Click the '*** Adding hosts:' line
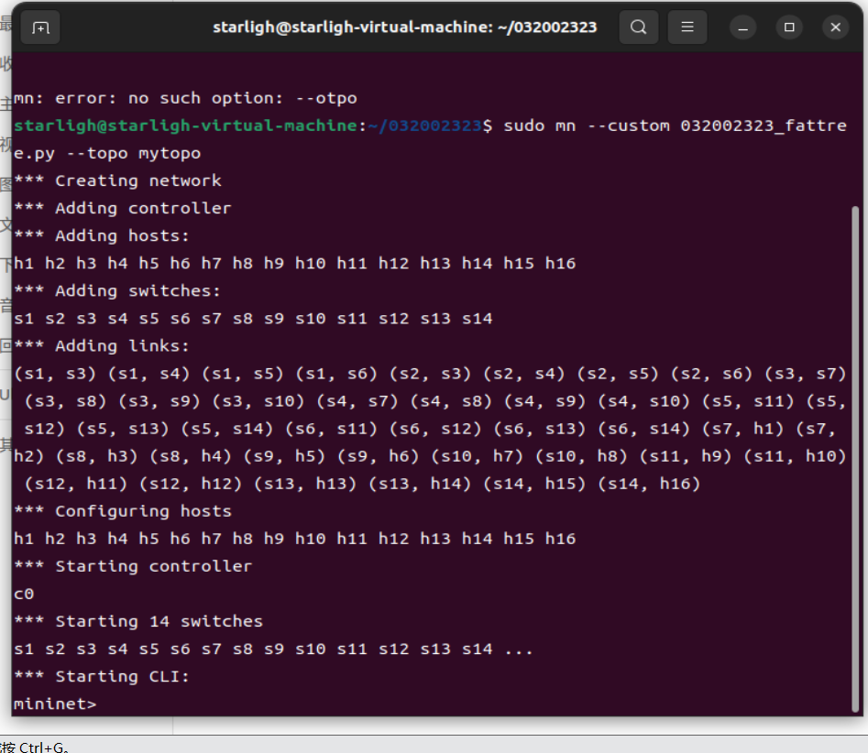 (x=102, y=236)
